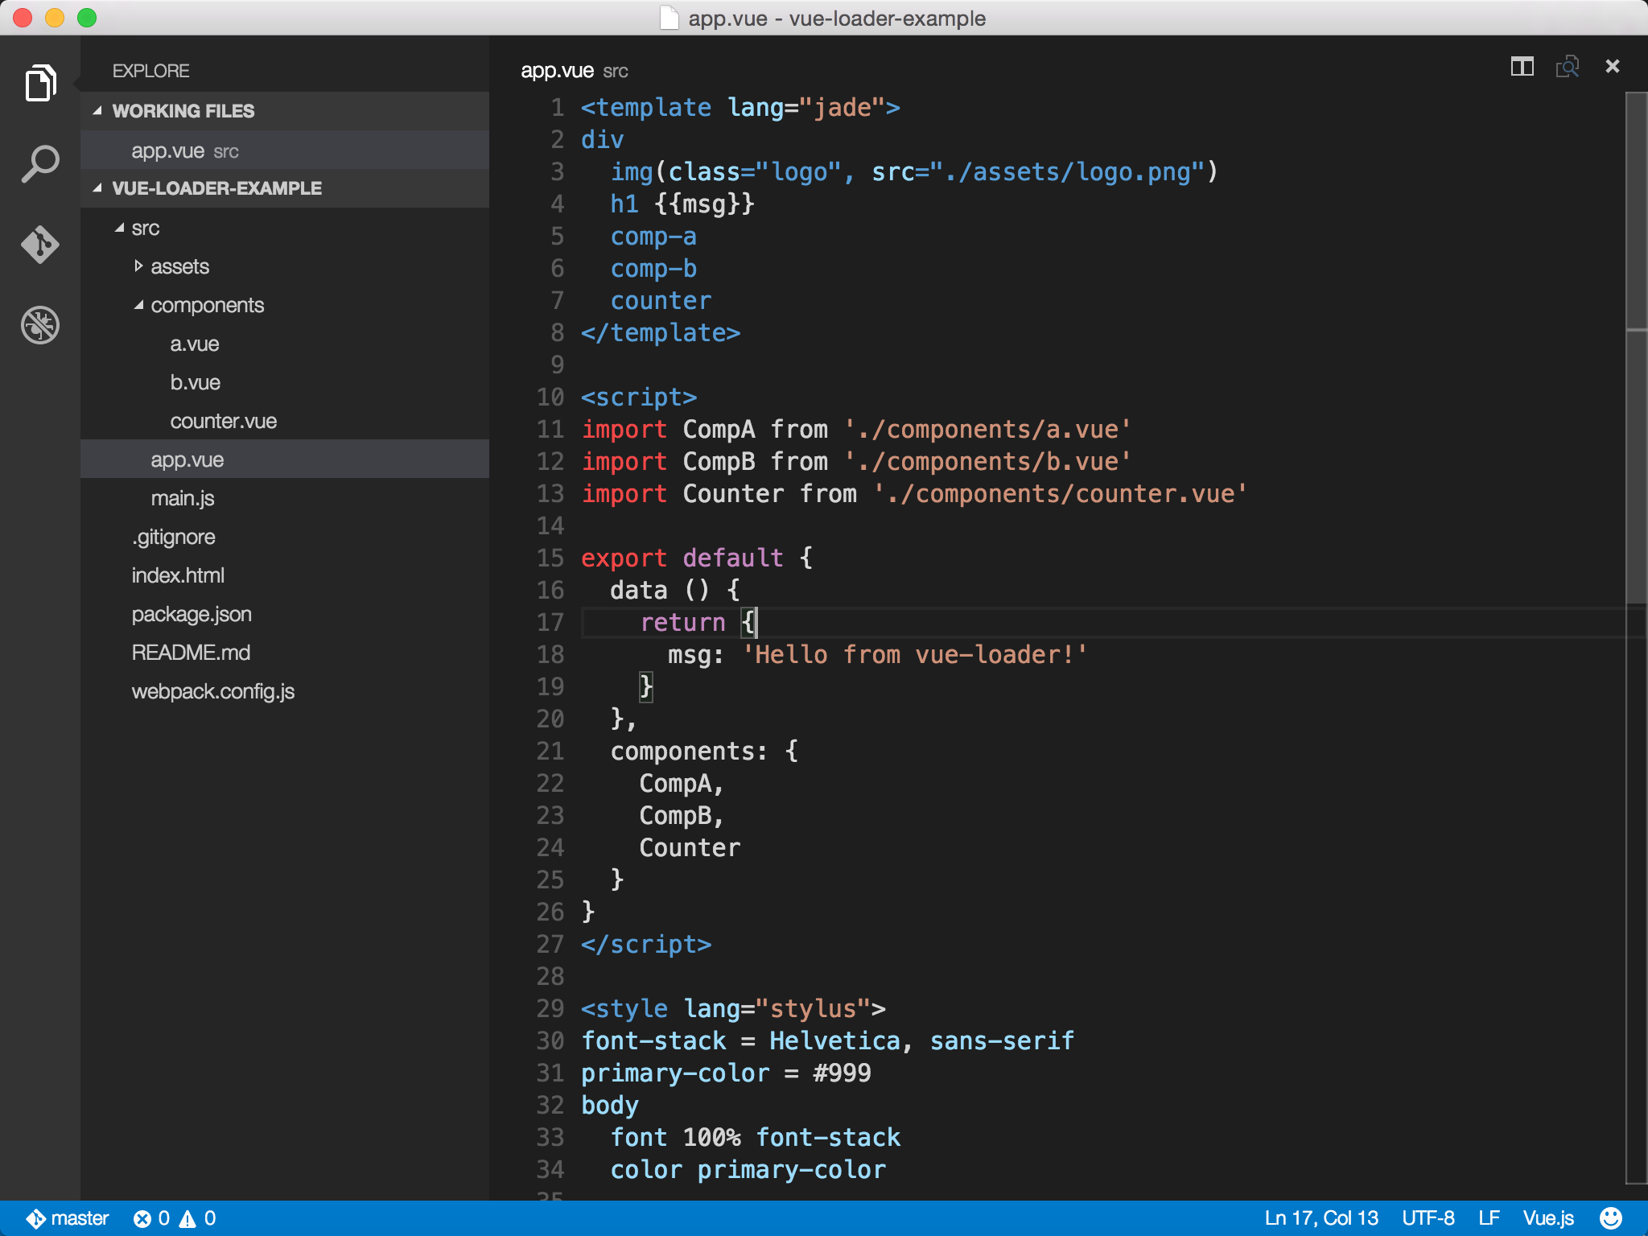Open the Git source control view
The image size is (1648, 1236).
click(x=40, y=244)
